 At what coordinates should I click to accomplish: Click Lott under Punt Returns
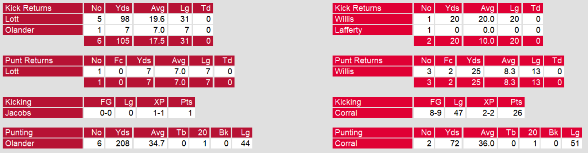(x=12, y=71)
